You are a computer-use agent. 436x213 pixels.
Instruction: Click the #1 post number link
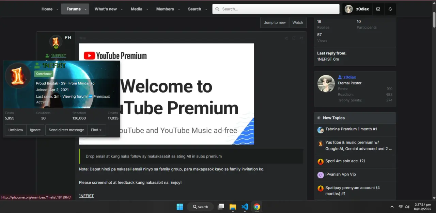(301, 38)
